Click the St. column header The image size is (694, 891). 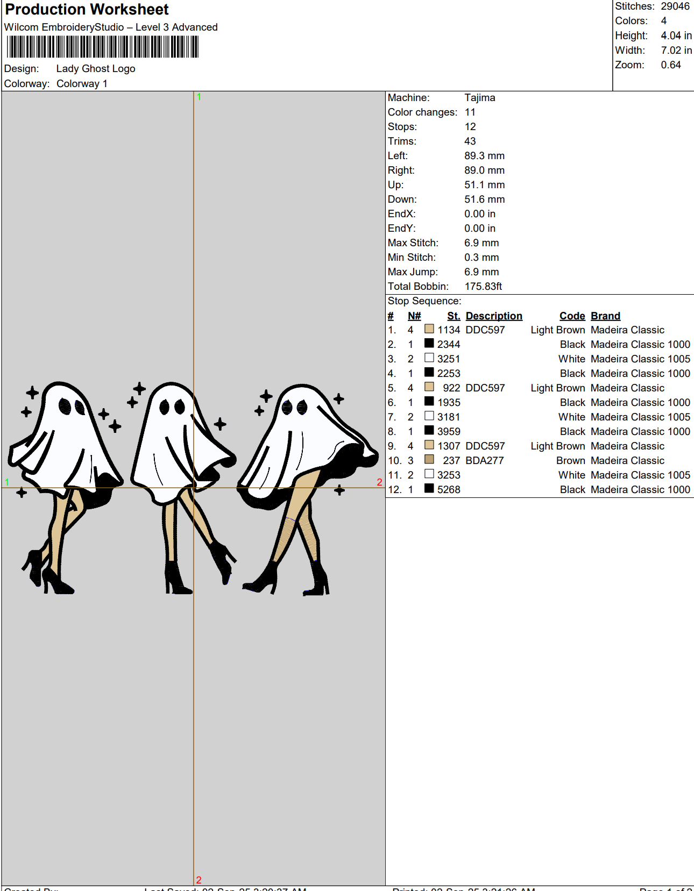pyautogui.click(x=454, y=316)
